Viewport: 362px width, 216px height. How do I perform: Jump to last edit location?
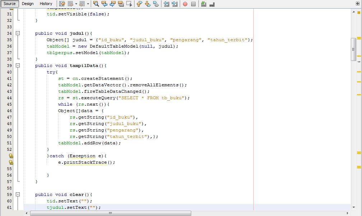click(x=62, y=4)
